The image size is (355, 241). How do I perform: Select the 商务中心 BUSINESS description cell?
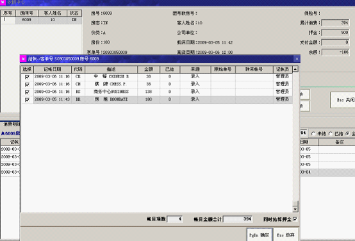111,92
